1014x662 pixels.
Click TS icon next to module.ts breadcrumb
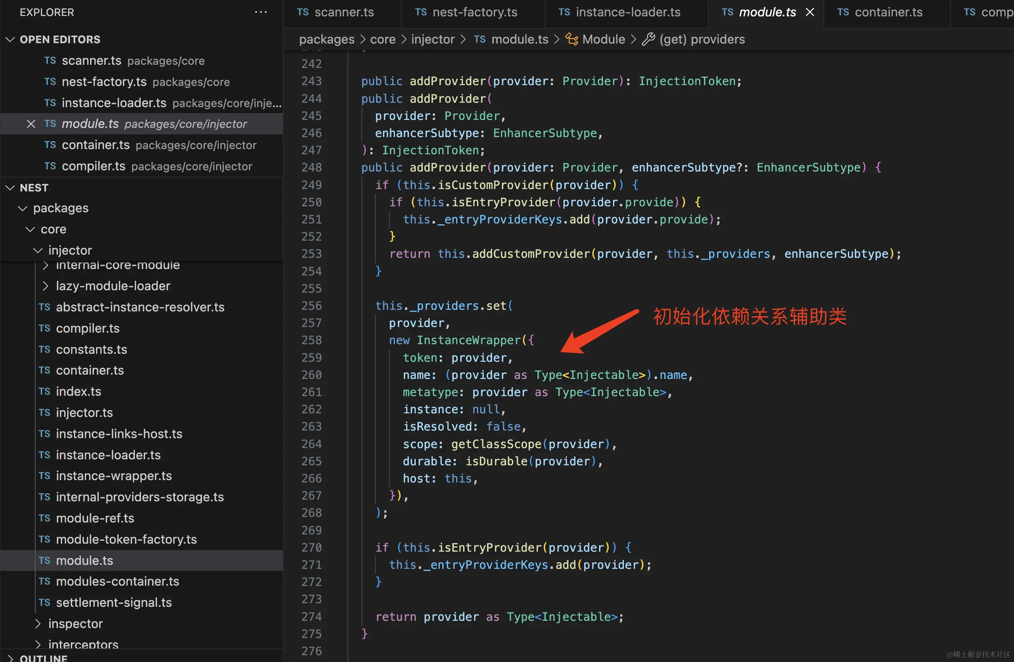[x=480, y=39]
